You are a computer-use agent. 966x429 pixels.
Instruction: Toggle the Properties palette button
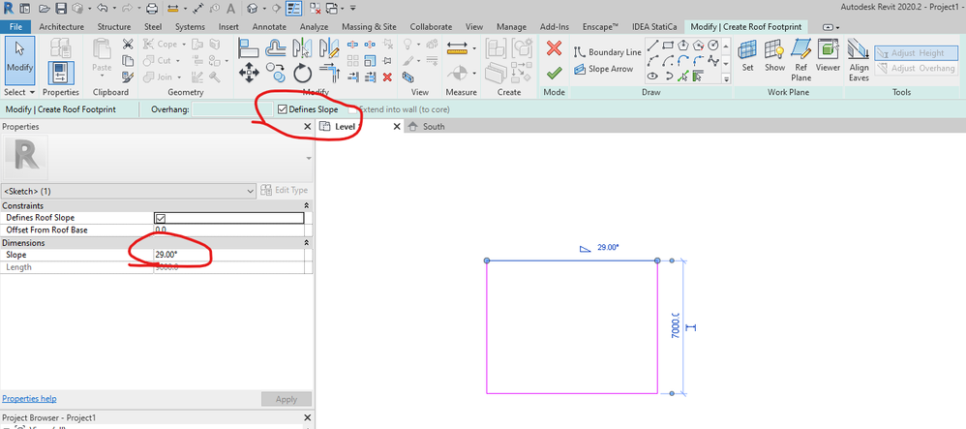tap(60, 73)
